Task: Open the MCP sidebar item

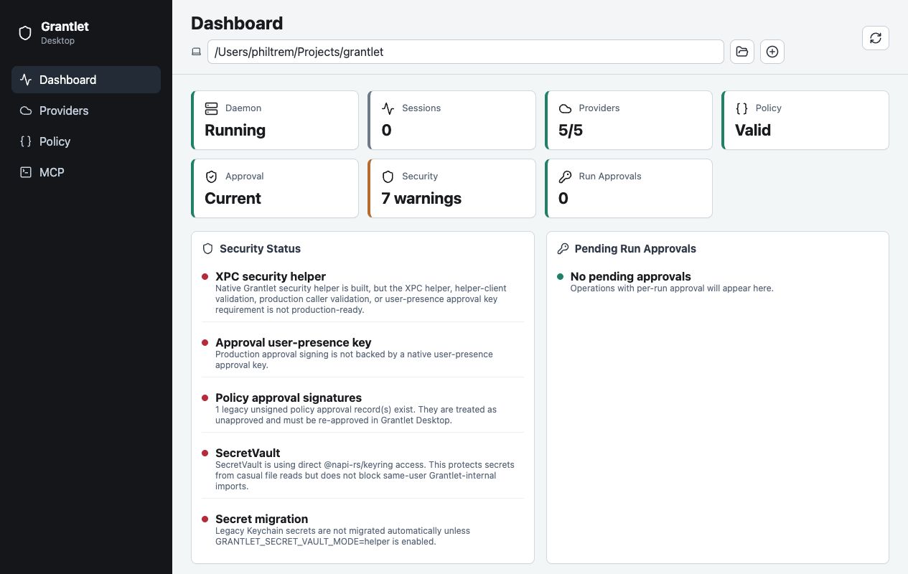Action: [86, 172]
